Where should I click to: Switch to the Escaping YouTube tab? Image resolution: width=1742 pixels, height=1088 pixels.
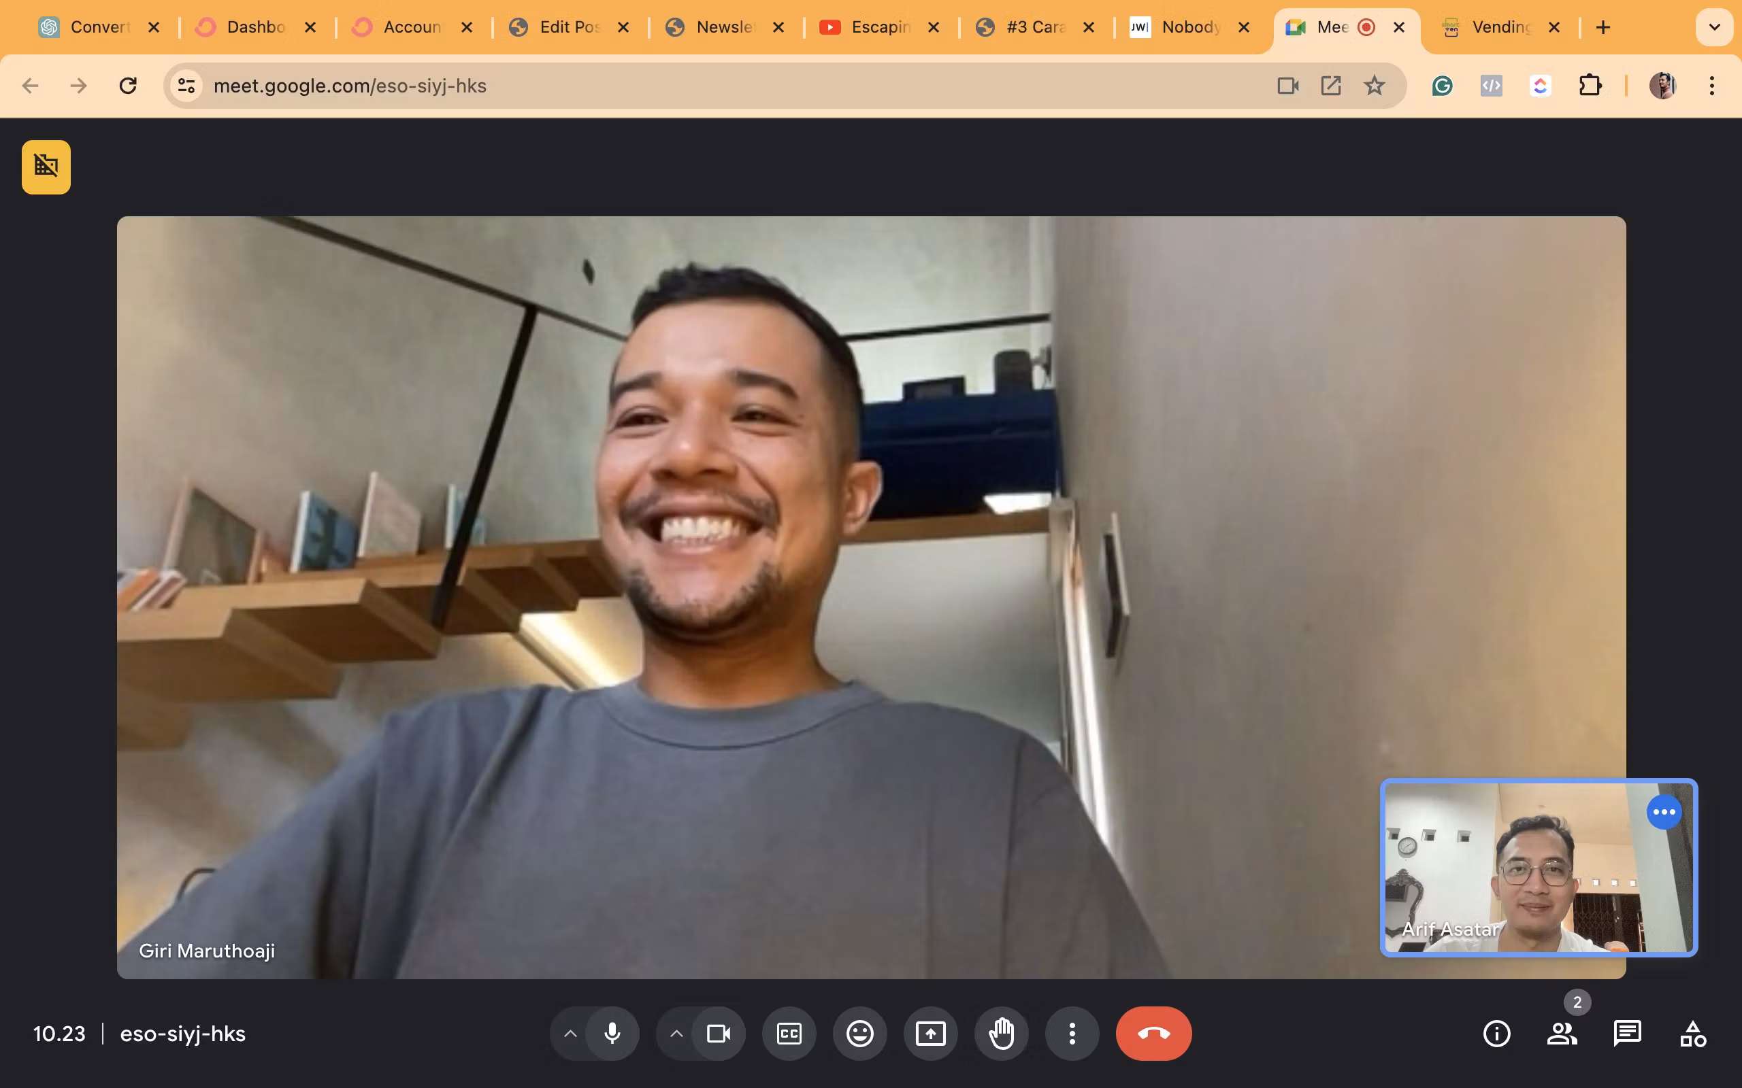coord(880,27)
